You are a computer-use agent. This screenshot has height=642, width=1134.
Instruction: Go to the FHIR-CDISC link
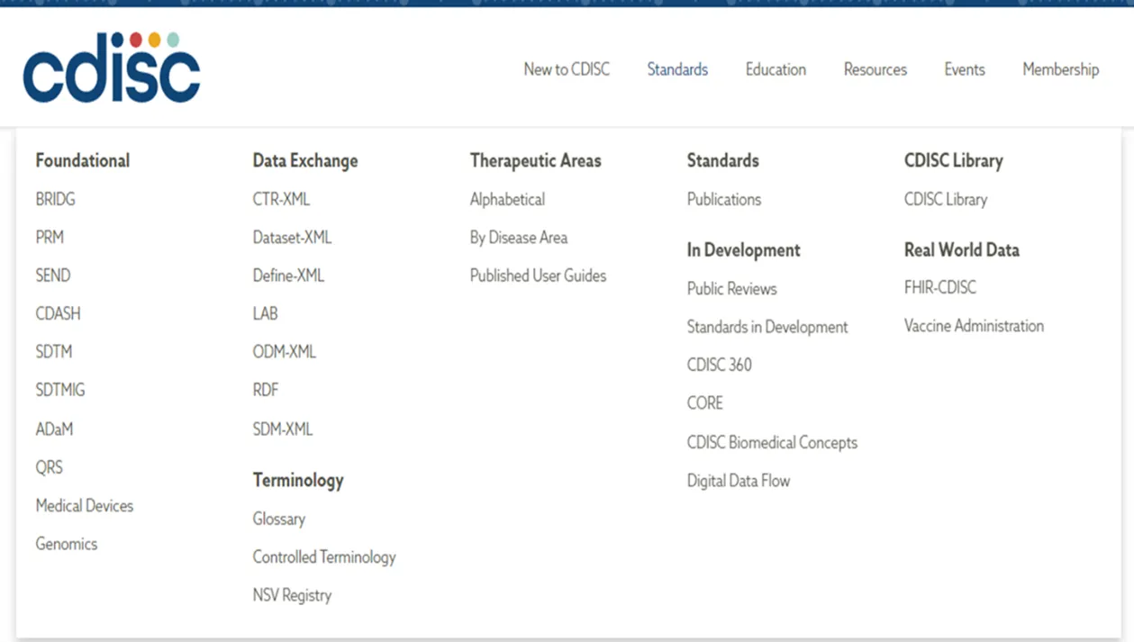pyautogui.click(x=940, y=287)
